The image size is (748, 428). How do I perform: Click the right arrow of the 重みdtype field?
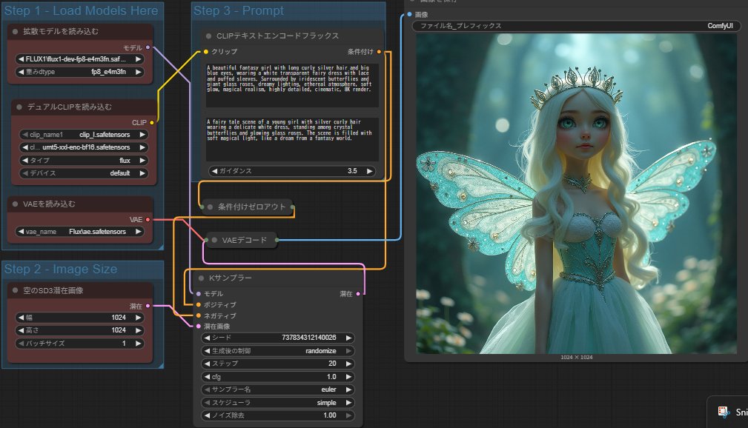click(139, 72)
